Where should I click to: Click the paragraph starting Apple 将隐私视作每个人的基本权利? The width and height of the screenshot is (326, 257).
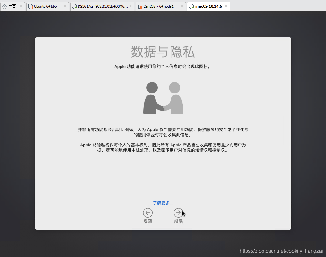(x=163, y=147)
